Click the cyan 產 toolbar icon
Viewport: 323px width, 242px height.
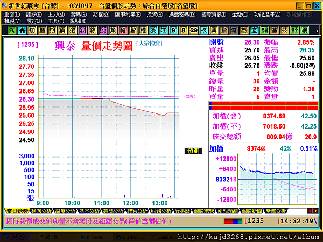coord(254,31)
